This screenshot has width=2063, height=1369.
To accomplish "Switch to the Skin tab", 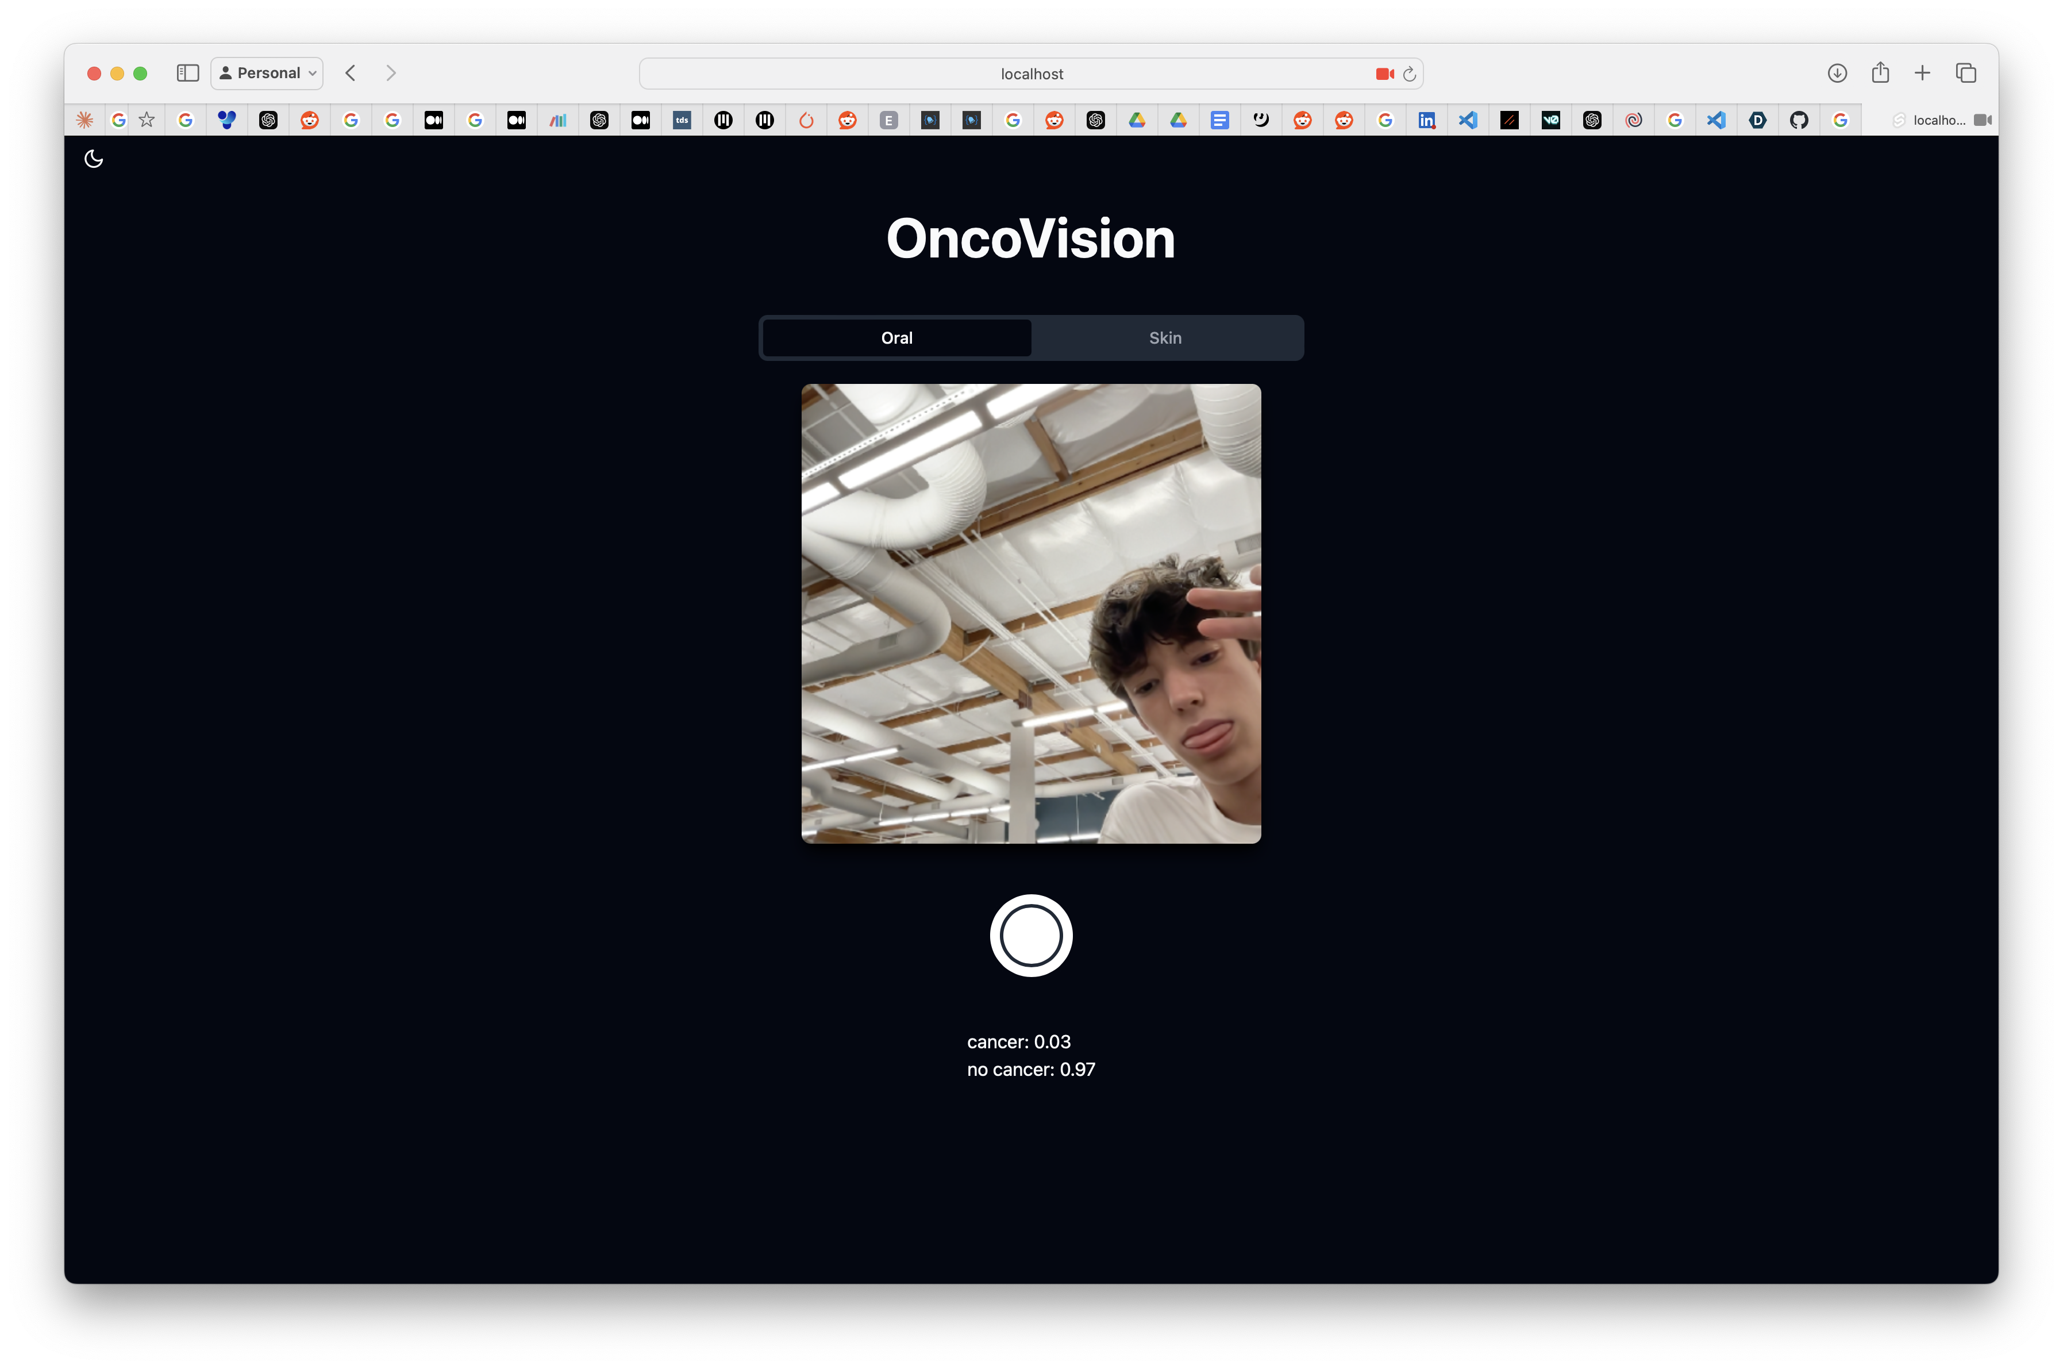I will 1165,338.
